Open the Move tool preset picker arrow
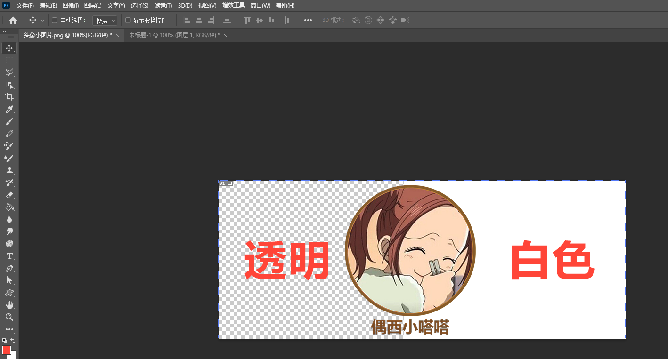This screenshot has height=359, width=668. click(x=43, y=20)
